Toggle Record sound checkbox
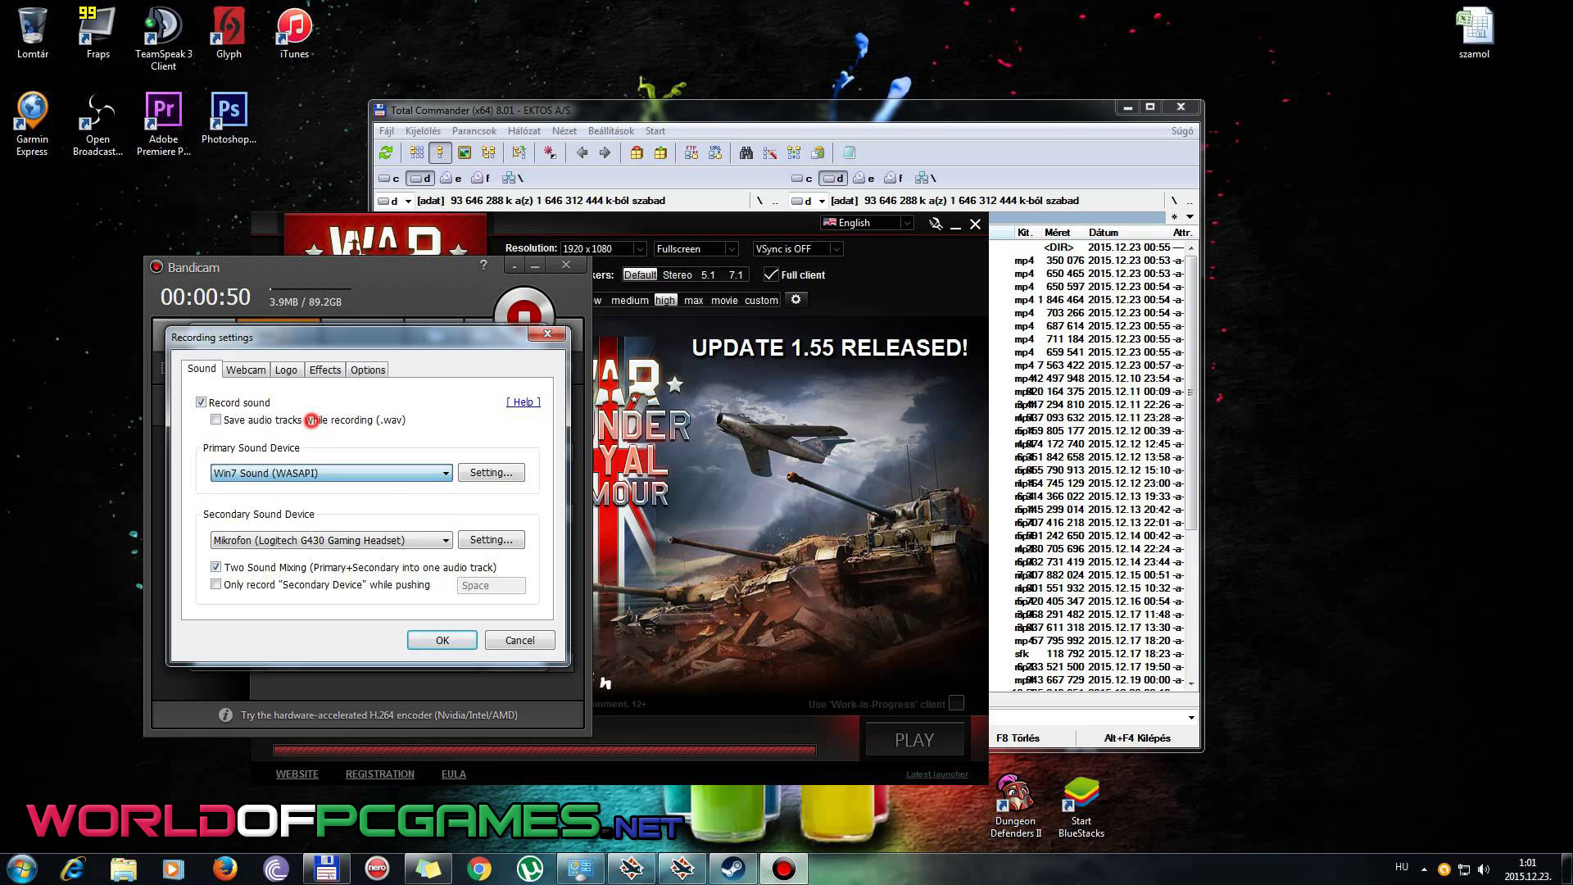This screenshot has height=885, width=1573. pos(201,402)
